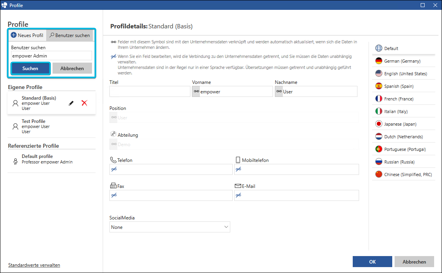Click into the Titel text field
Viewport: 442px width, 273px height.
point(150,91)
